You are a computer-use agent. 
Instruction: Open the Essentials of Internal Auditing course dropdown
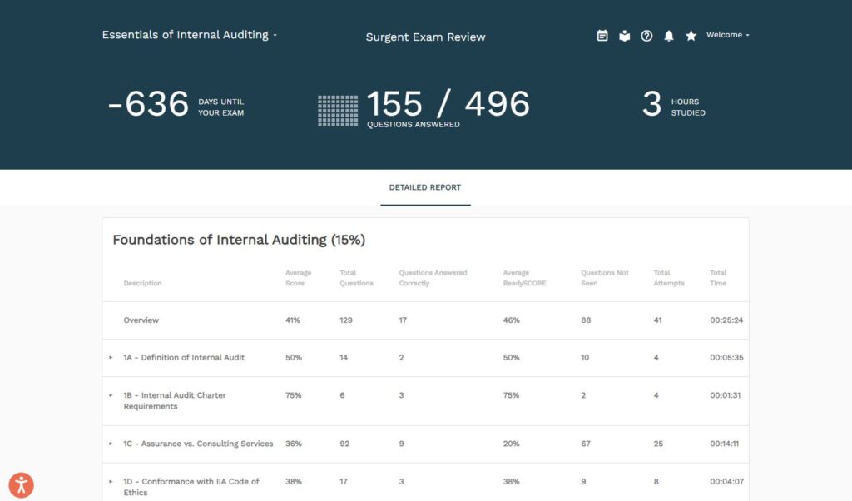[x=189, y=35]
